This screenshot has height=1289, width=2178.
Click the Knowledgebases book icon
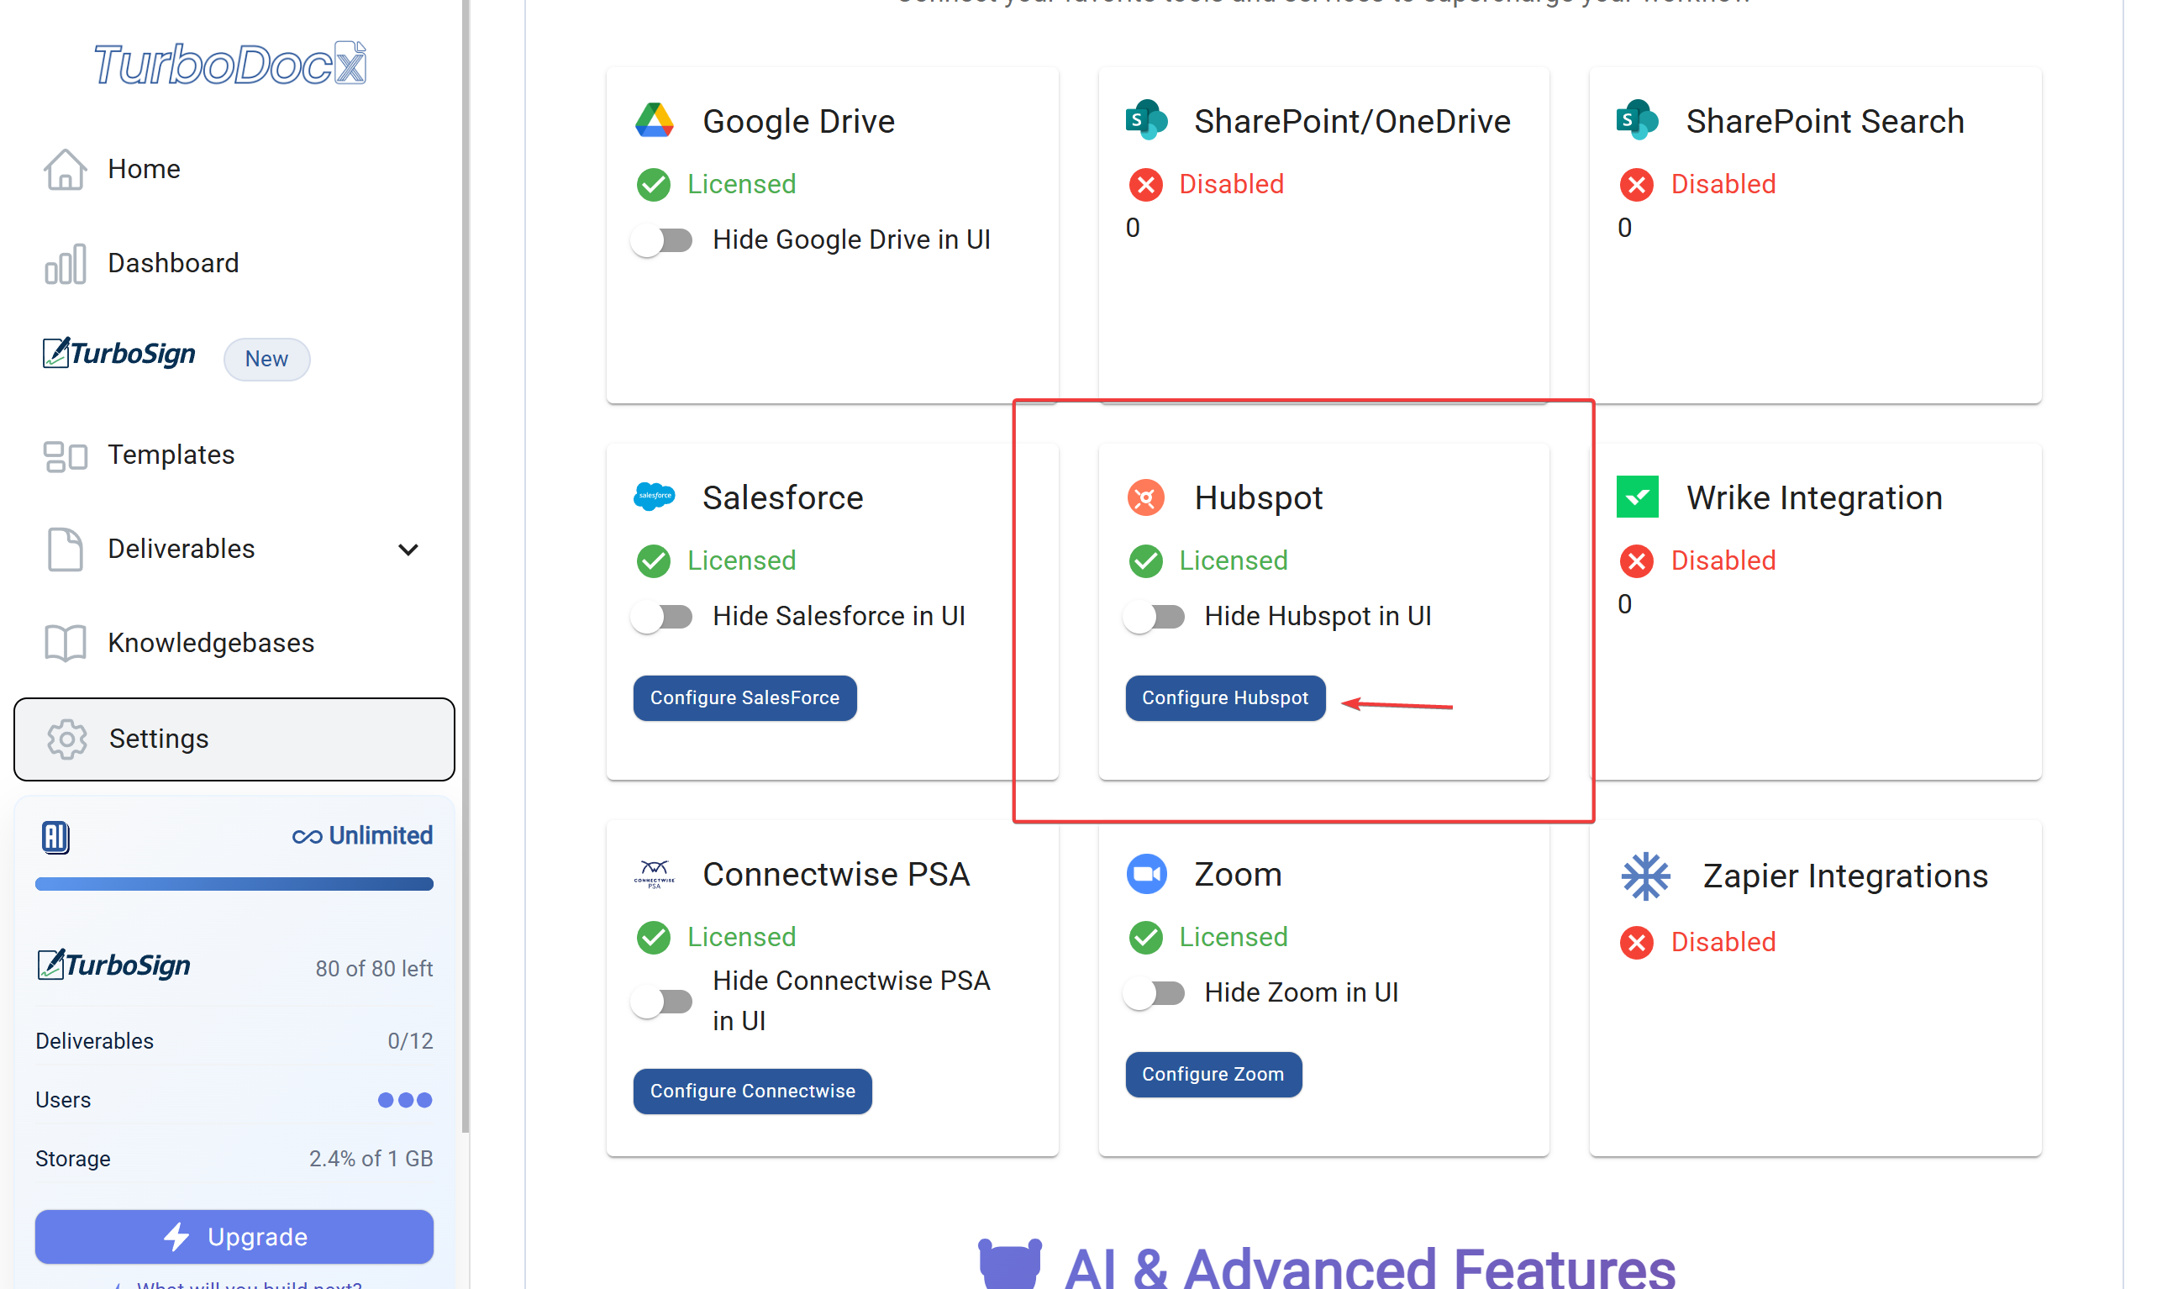coord(66,644)
